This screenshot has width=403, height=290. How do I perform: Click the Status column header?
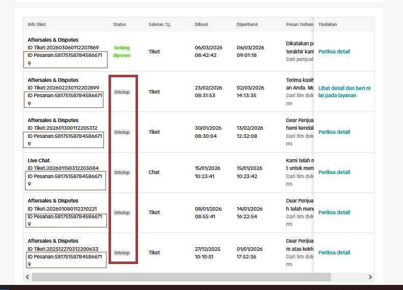pos(120,24)
